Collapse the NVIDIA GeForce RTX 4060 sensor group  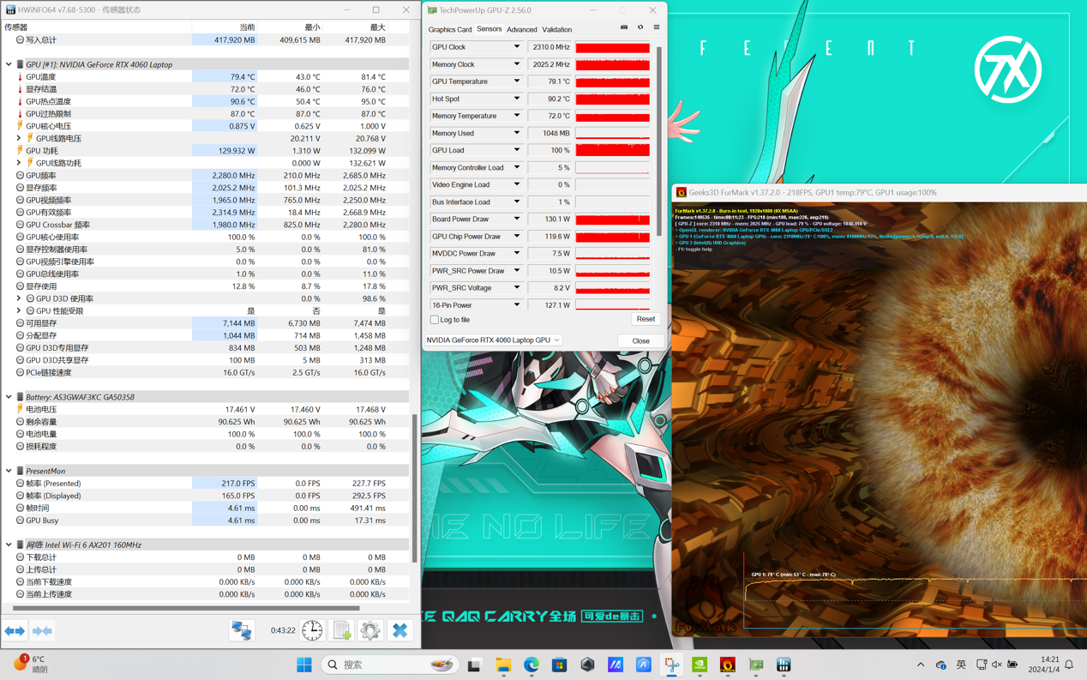(9, 64)
